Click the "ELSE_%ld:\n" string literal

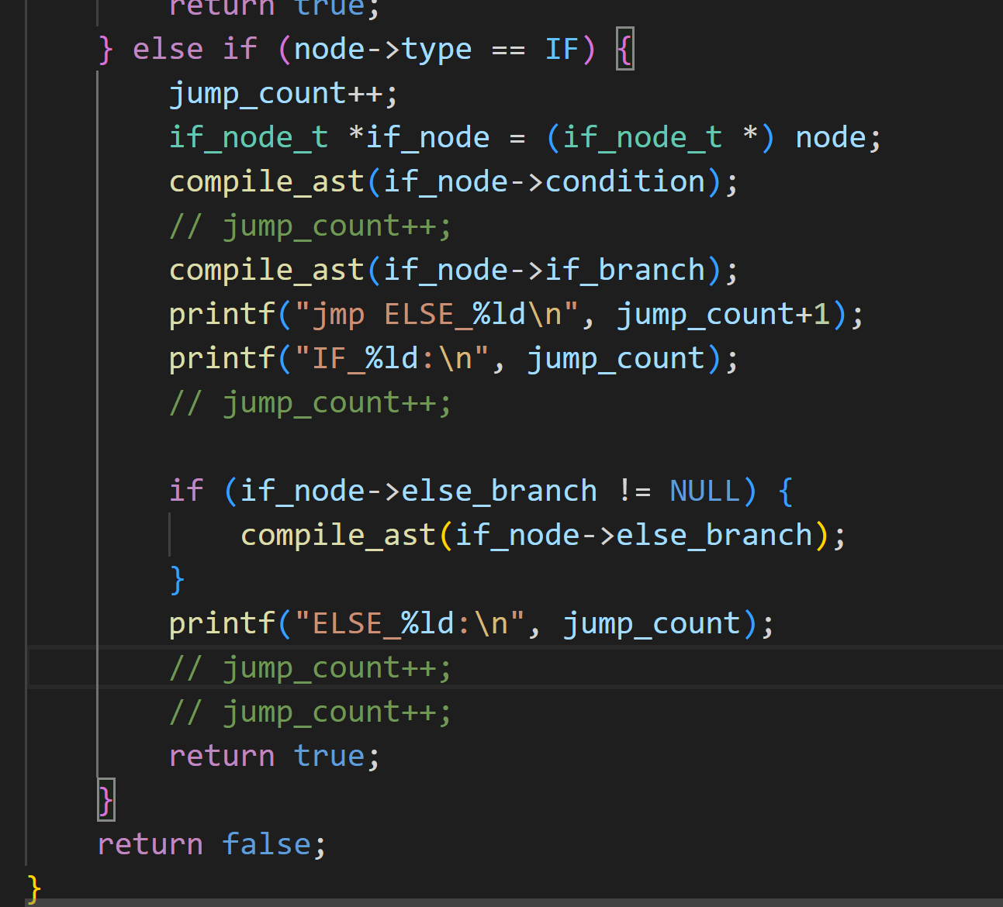tap(410, 624)
